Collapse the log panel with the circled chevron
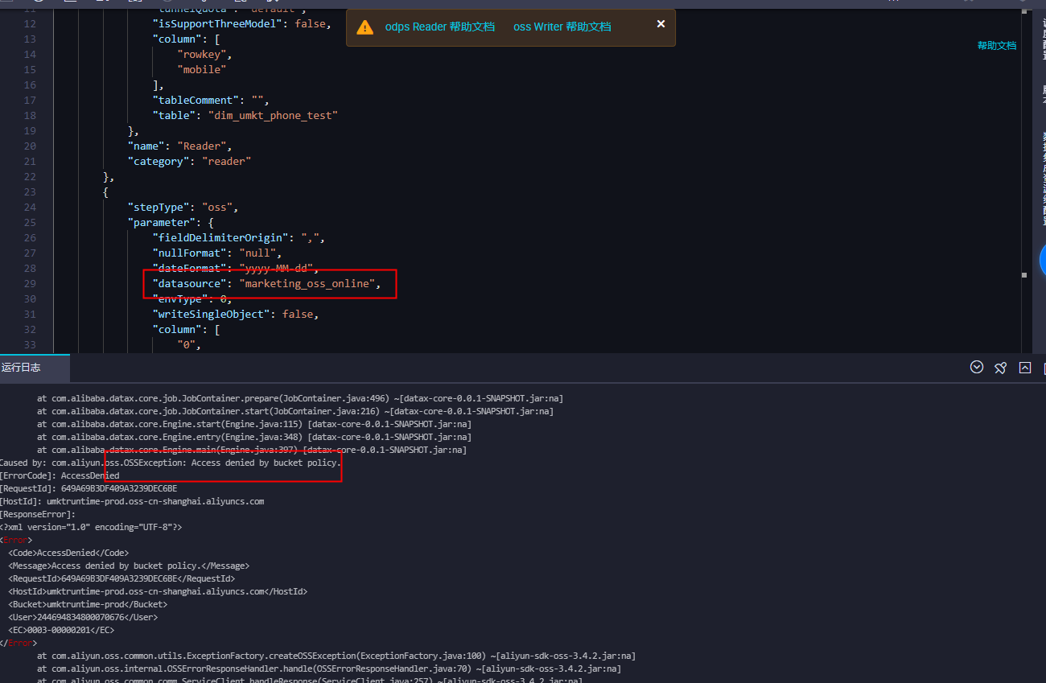The height and width of the screenshot is (683, 1046). pyautogui.click(x=977, y=368)
